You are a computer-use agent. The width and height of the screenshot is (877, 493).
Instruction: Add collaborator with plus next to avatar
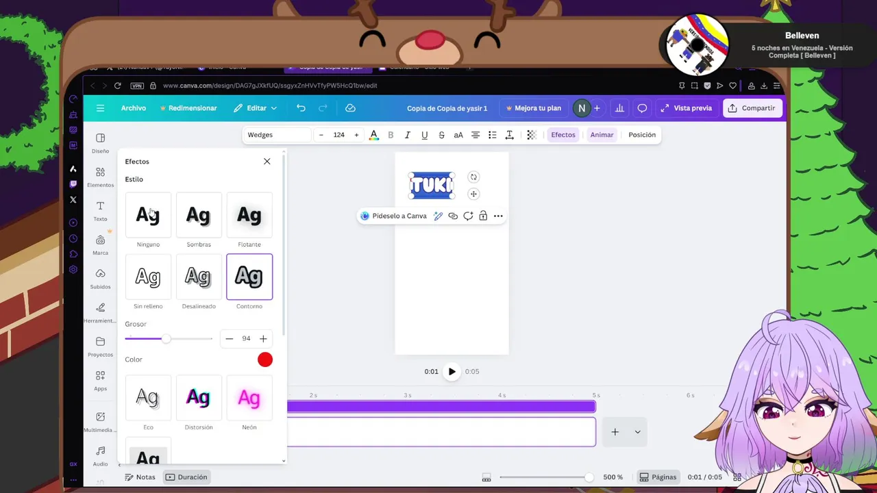597,108
